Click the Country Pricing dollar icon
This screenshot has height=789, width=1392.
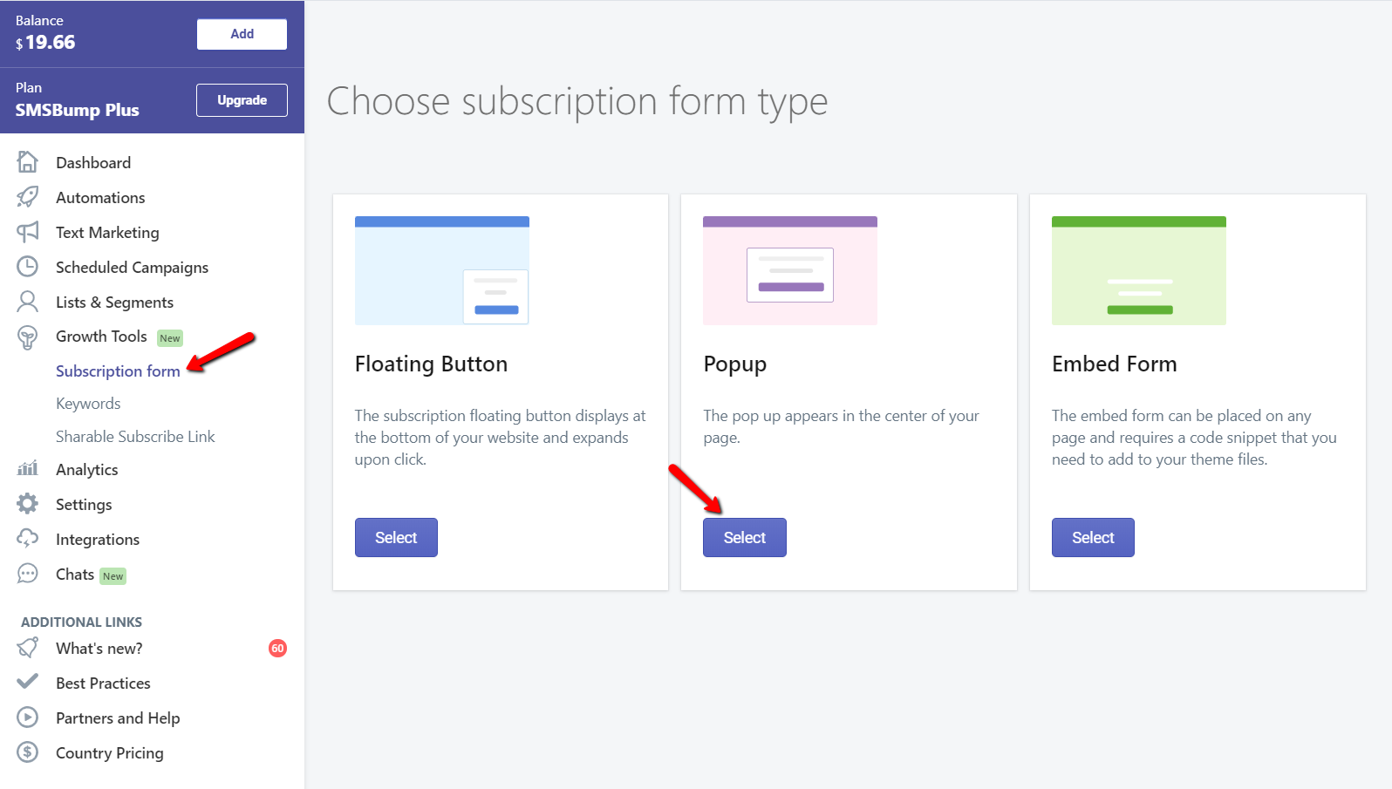coord(28,752)
